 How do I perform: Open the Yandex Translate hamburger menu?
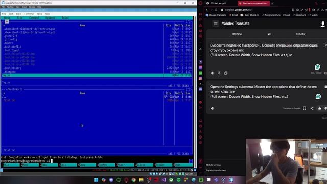click(216, 24)
